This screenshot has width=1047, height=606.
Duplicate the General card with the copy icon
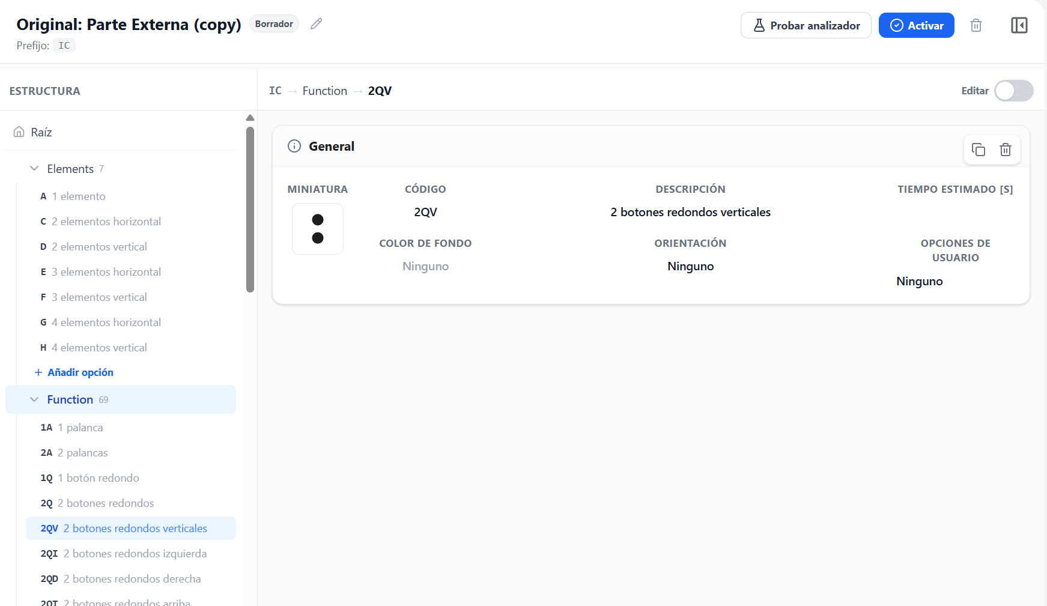click(x=979, y=150)
